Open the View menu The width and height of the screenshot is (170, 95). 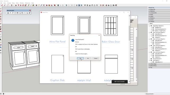coord(5,3)
